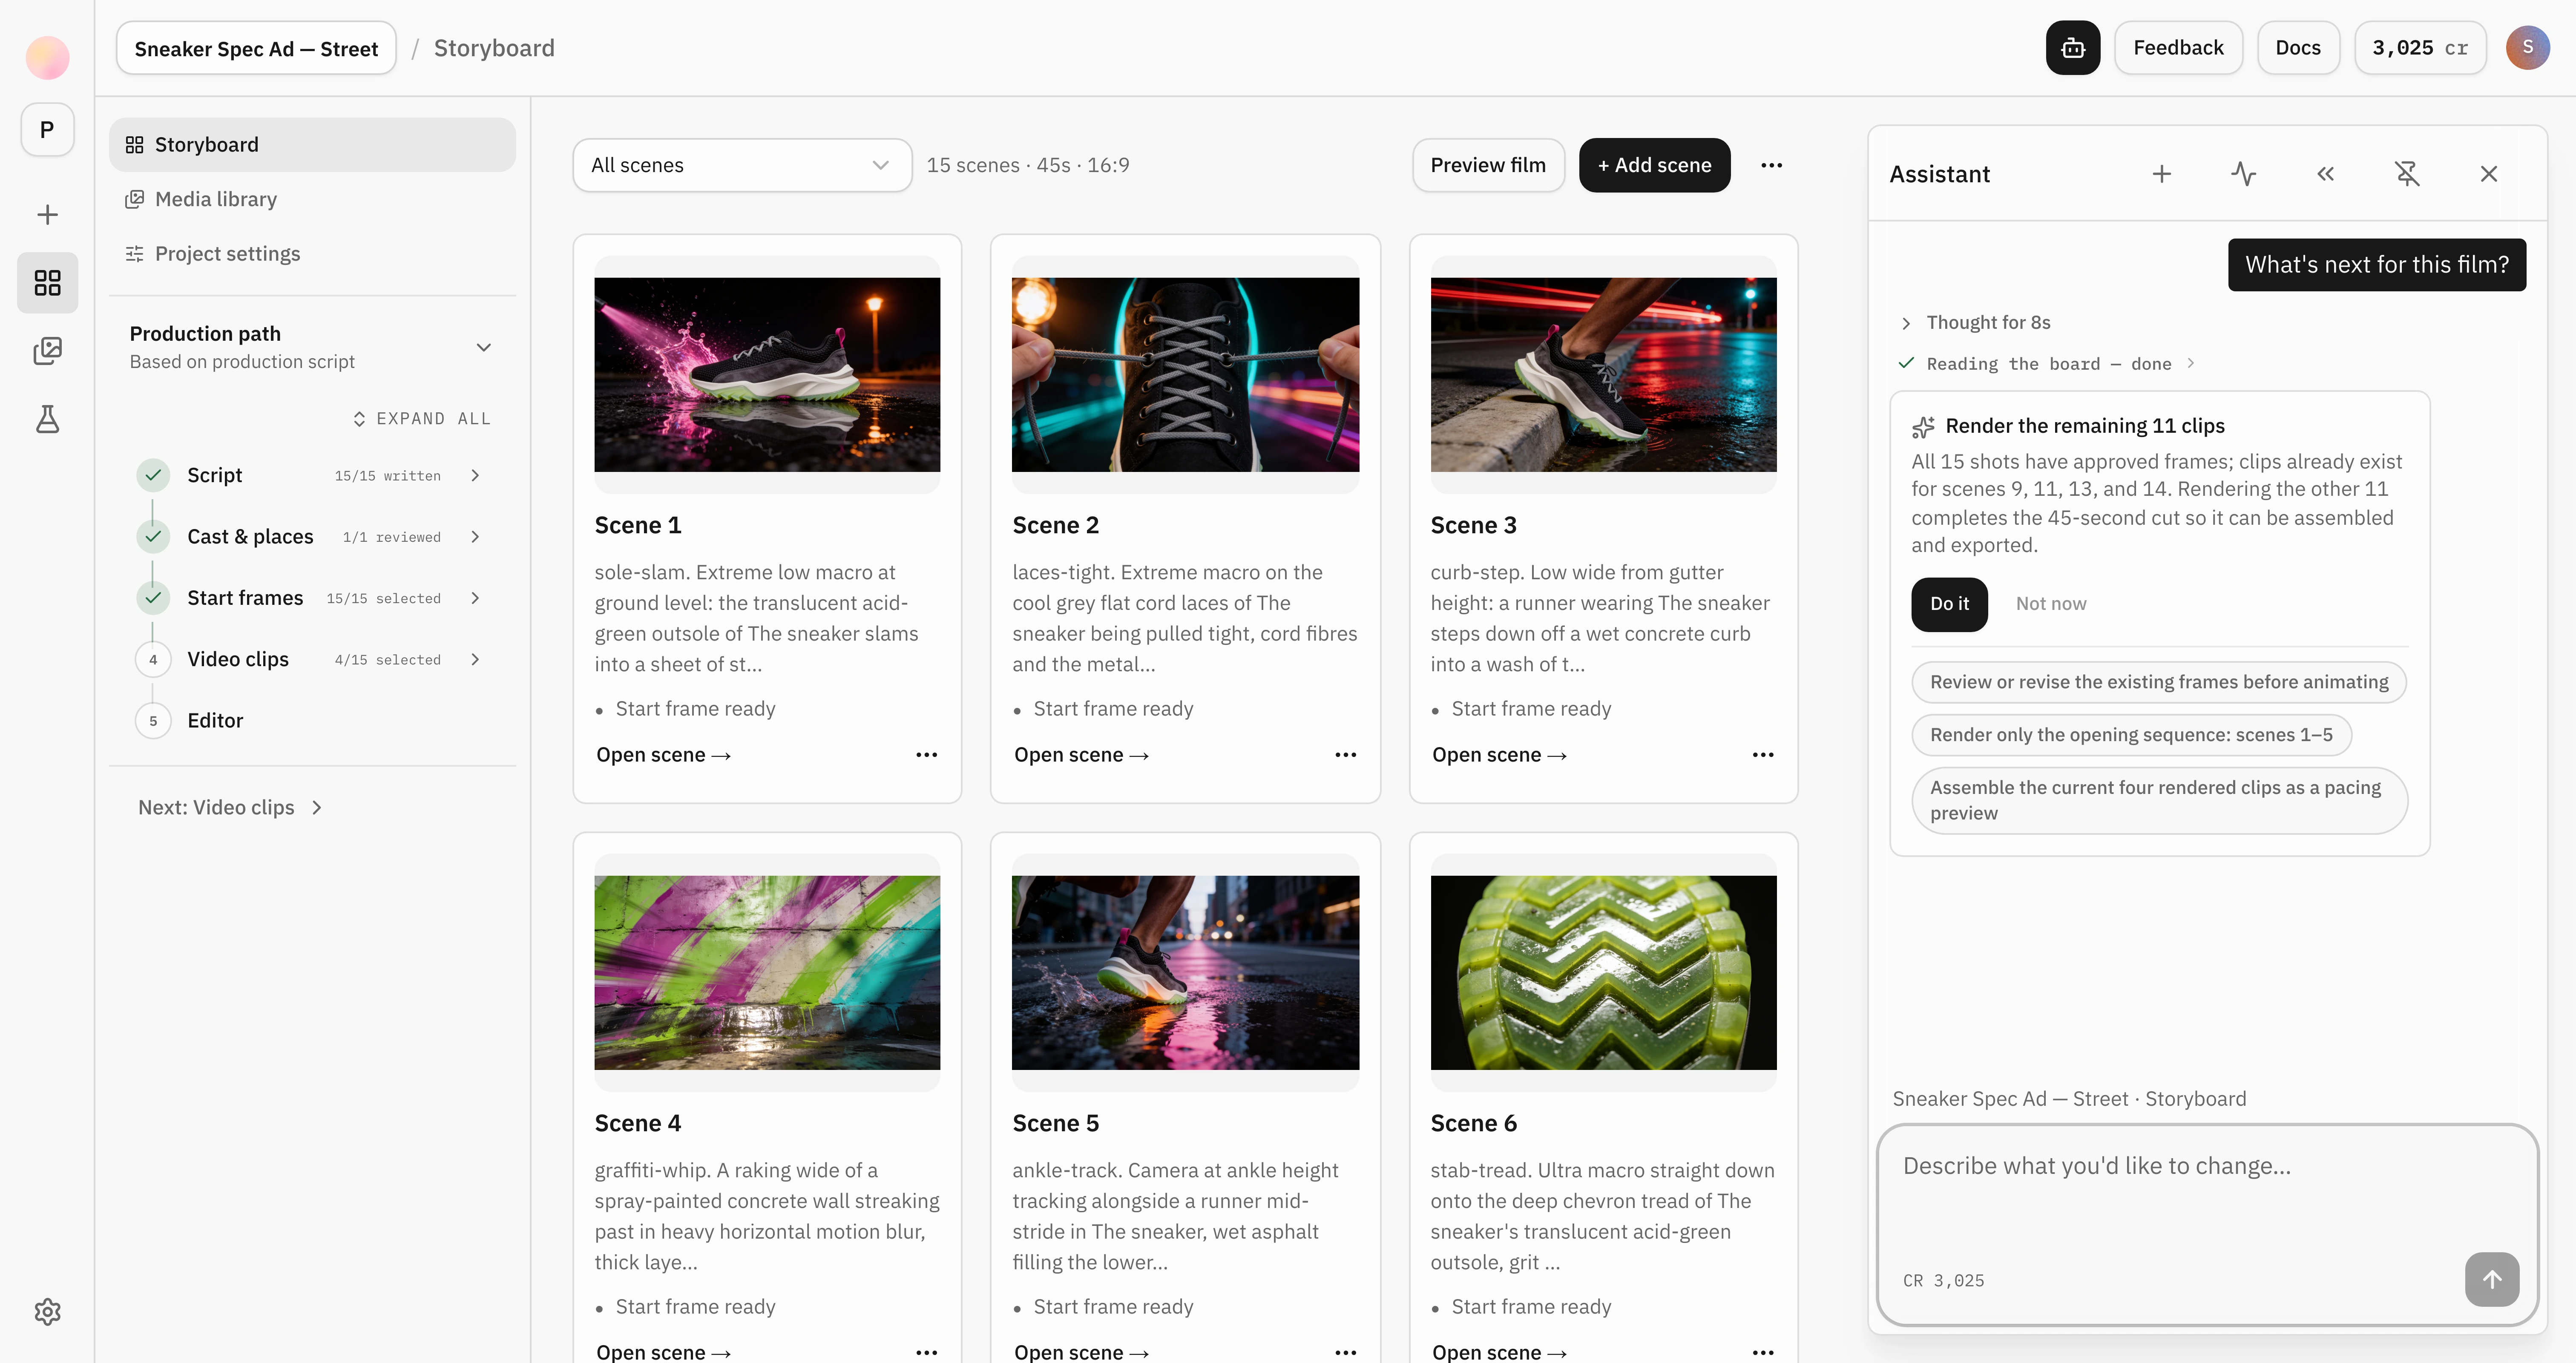Open settings gear in left rail
This screenshot has width=2576, height=1363.
click(47, 1312)
